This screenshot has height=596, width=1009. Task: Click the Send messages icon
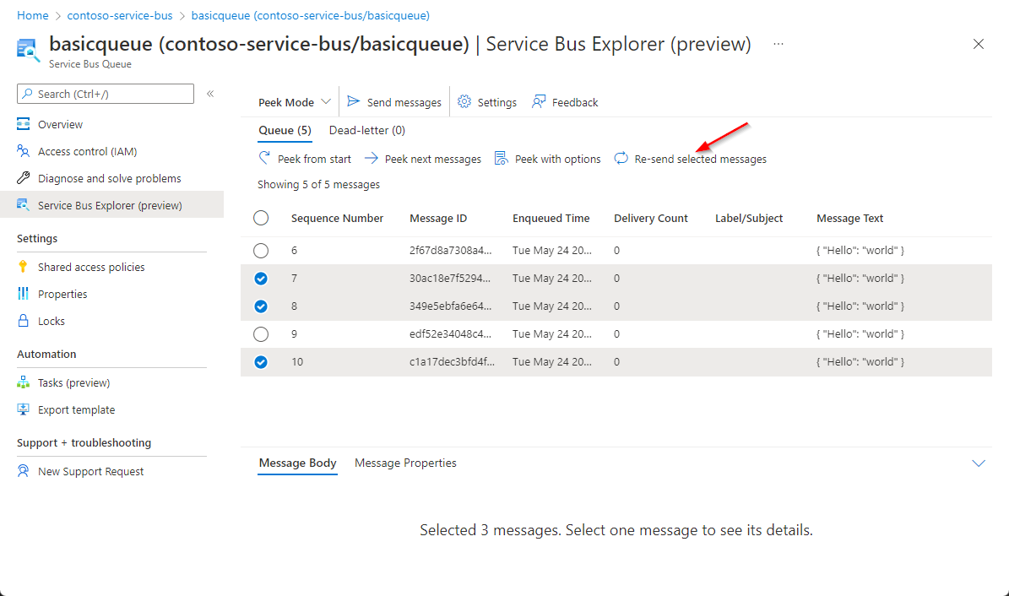(x=354, y=102)
